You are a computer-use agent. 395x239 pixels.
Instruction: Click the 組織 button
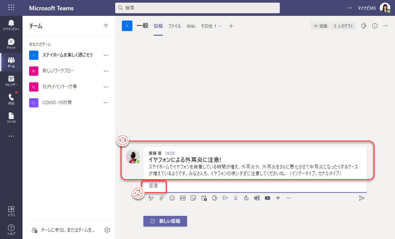point(320,26)
